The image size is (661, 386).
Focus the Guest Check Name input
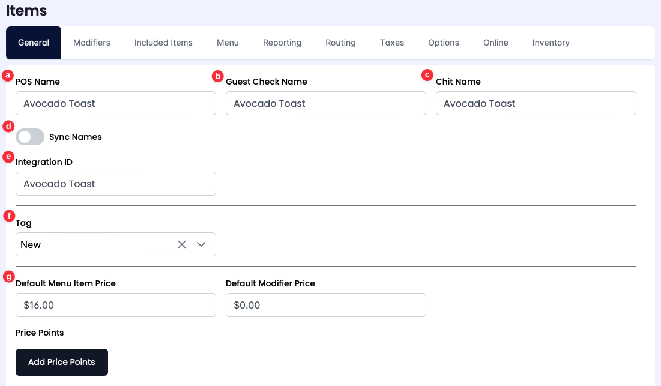tap(326, 103)
